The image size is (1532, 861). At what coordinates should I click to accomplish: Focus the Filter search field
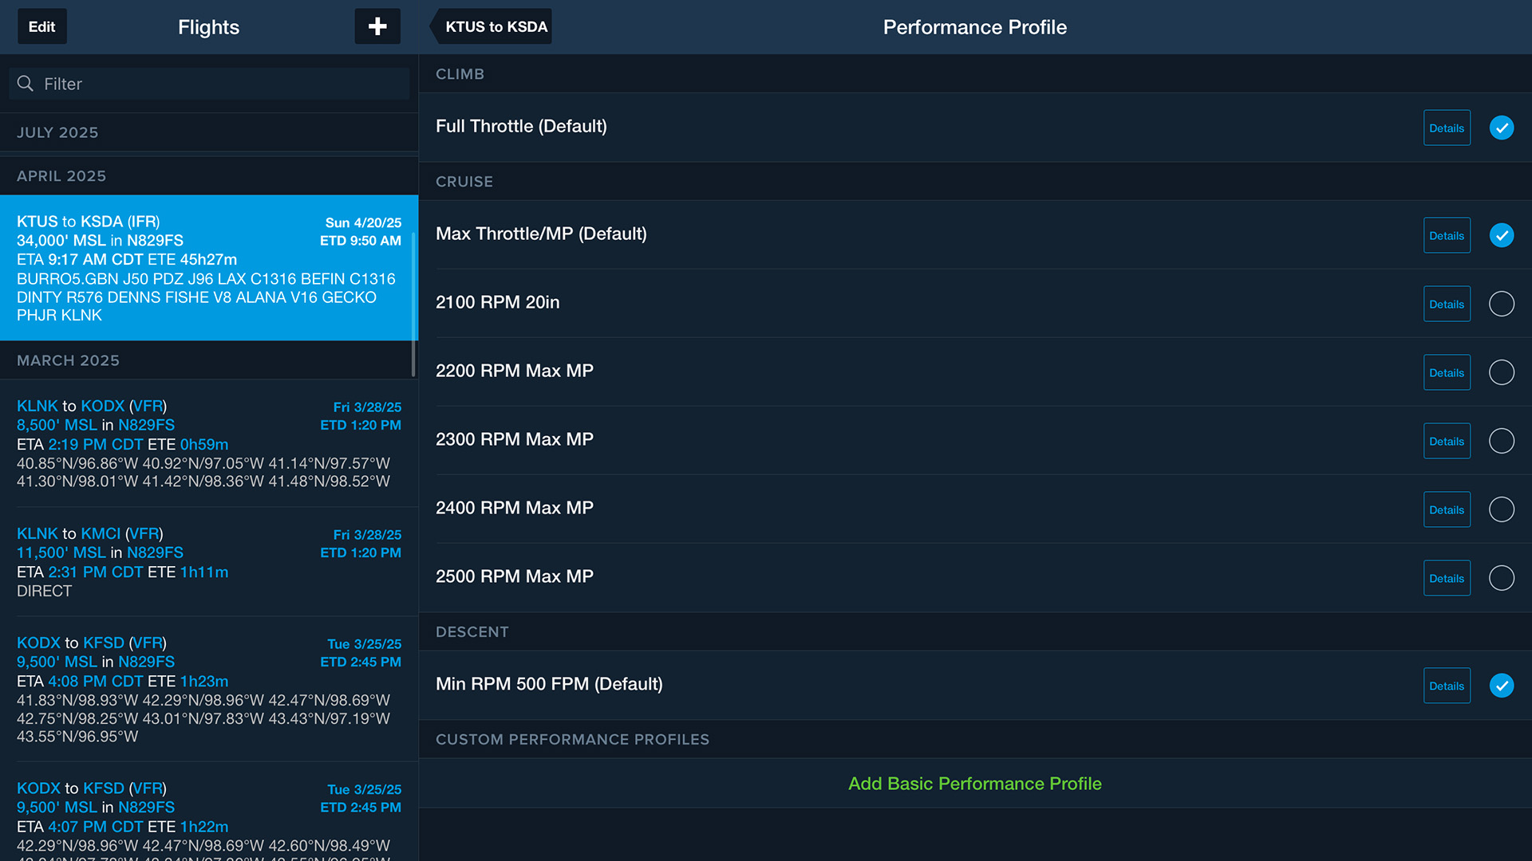click(x=209, y=84)
